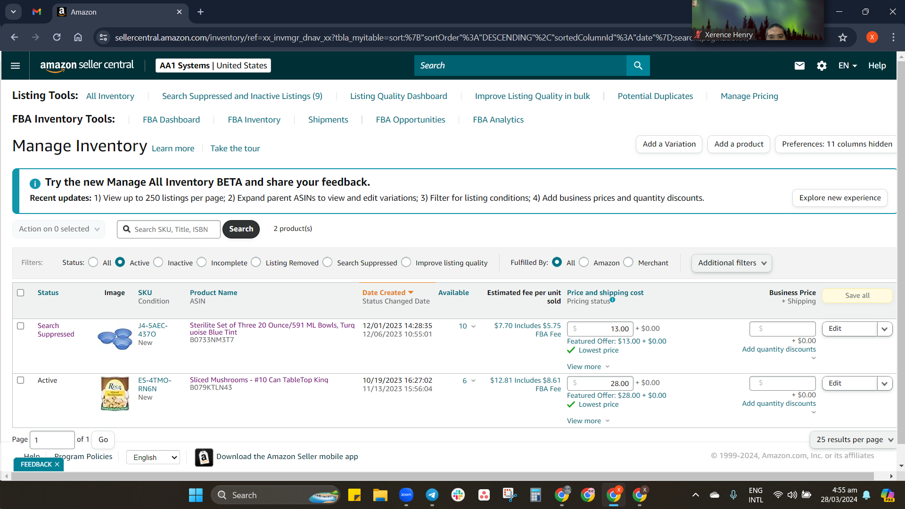Click the Amazon Seller app icon
The height and width of the screenshot is (509, 905).
click(204, 457)
